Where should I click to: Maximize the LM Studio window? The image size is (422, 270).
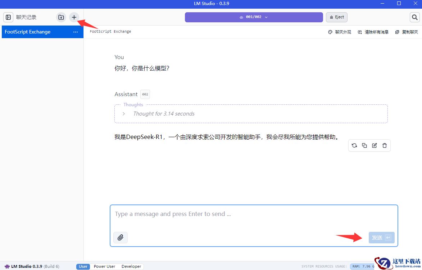399,3
